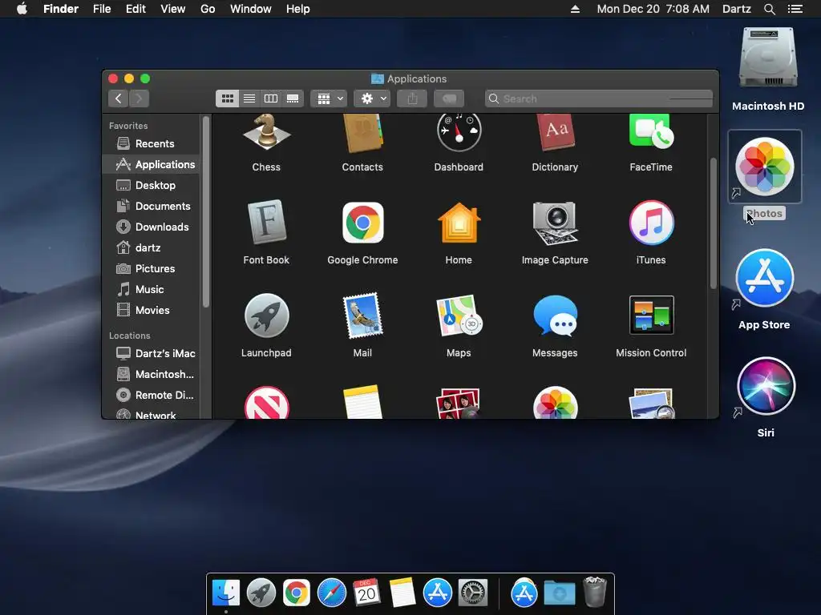Select the iTunes app icon

point(651,223)
